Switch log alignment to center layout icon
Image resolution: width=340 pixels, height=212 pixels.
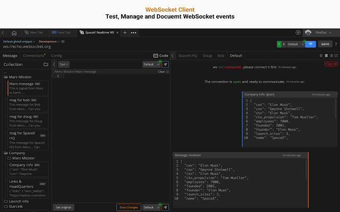coord(326,55)
